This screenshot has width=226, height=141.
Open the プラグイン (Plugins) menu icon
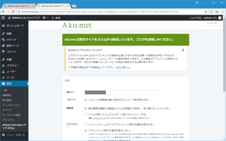tap(4, 66)
